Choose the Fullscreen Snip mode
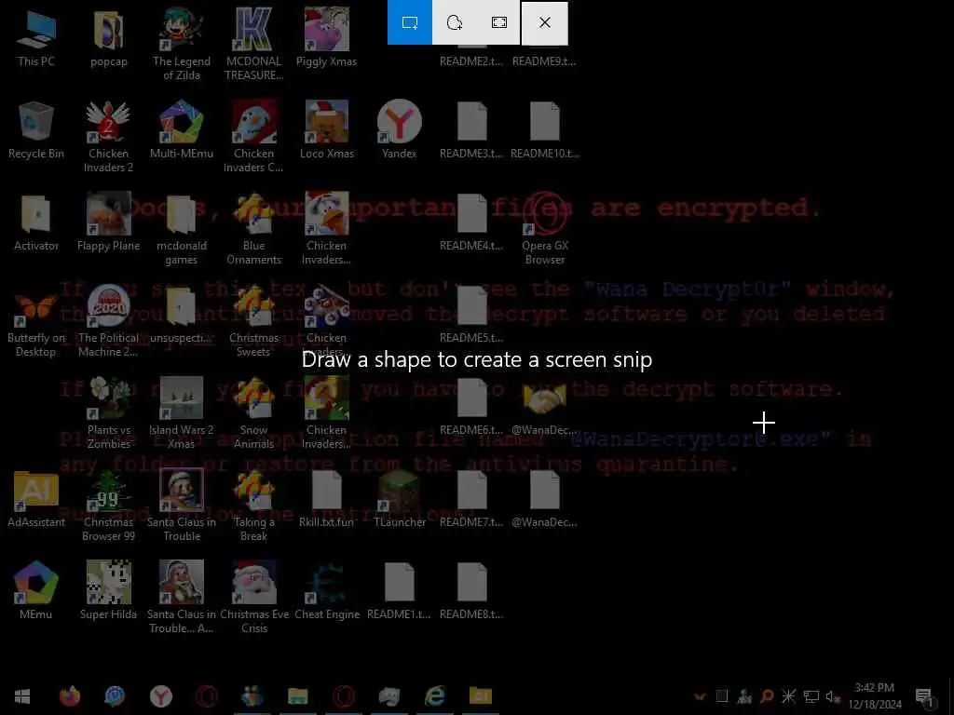 coord(499,22)
